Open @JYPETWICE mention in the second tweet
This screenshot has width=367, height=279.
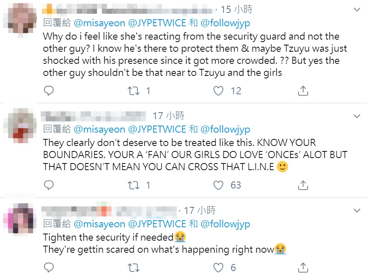157,129
